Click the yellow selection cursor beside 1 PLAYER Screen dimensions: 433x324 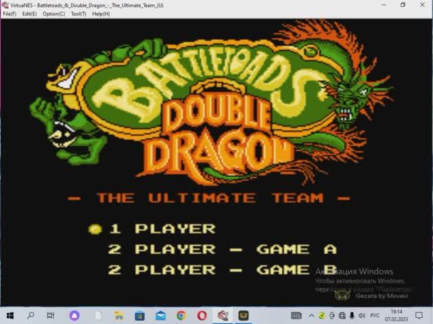pyautogui.click(x=95, y=229)
